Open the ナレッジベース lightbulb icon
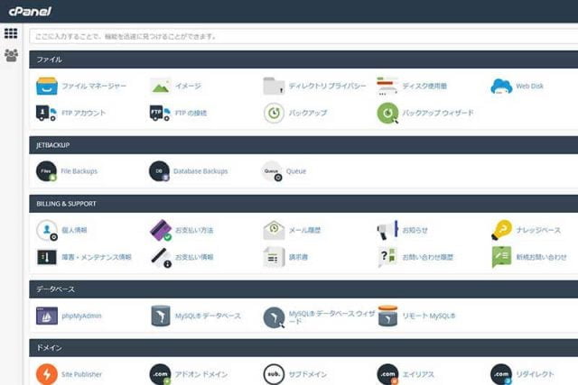Image resolution: width=578 pixels, height=385 pixels. tap(502, 230)
